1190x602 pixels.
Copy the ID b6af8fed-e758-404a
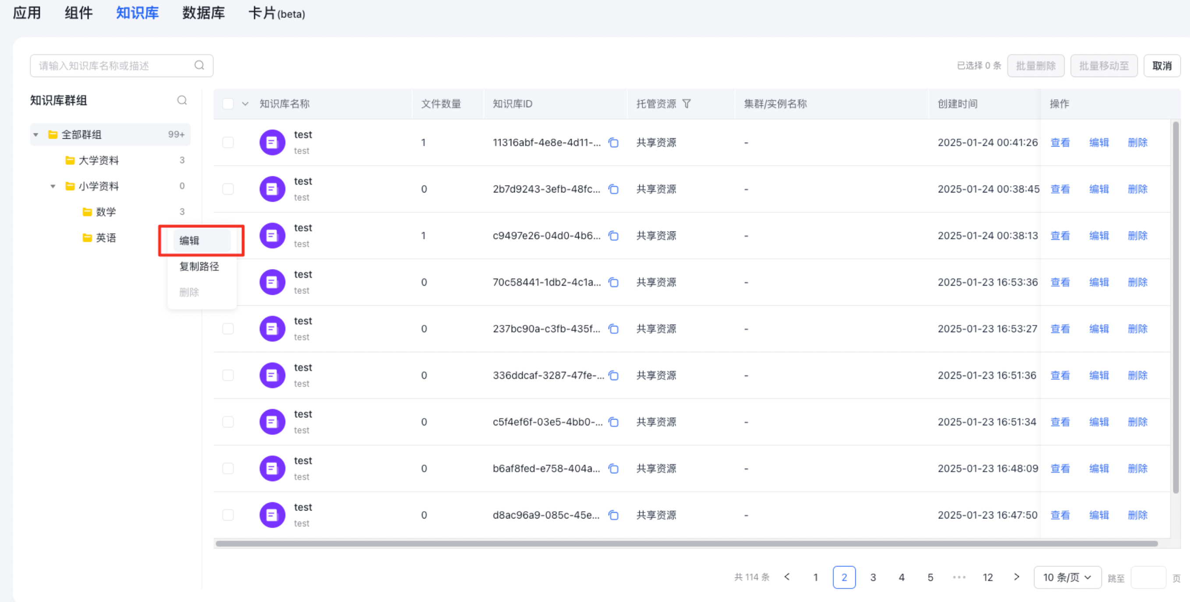click(x=613, y=469)
